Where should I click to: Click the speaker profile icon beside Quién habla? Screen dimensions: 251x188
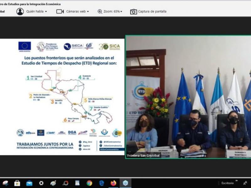click(x=20, y=12)
